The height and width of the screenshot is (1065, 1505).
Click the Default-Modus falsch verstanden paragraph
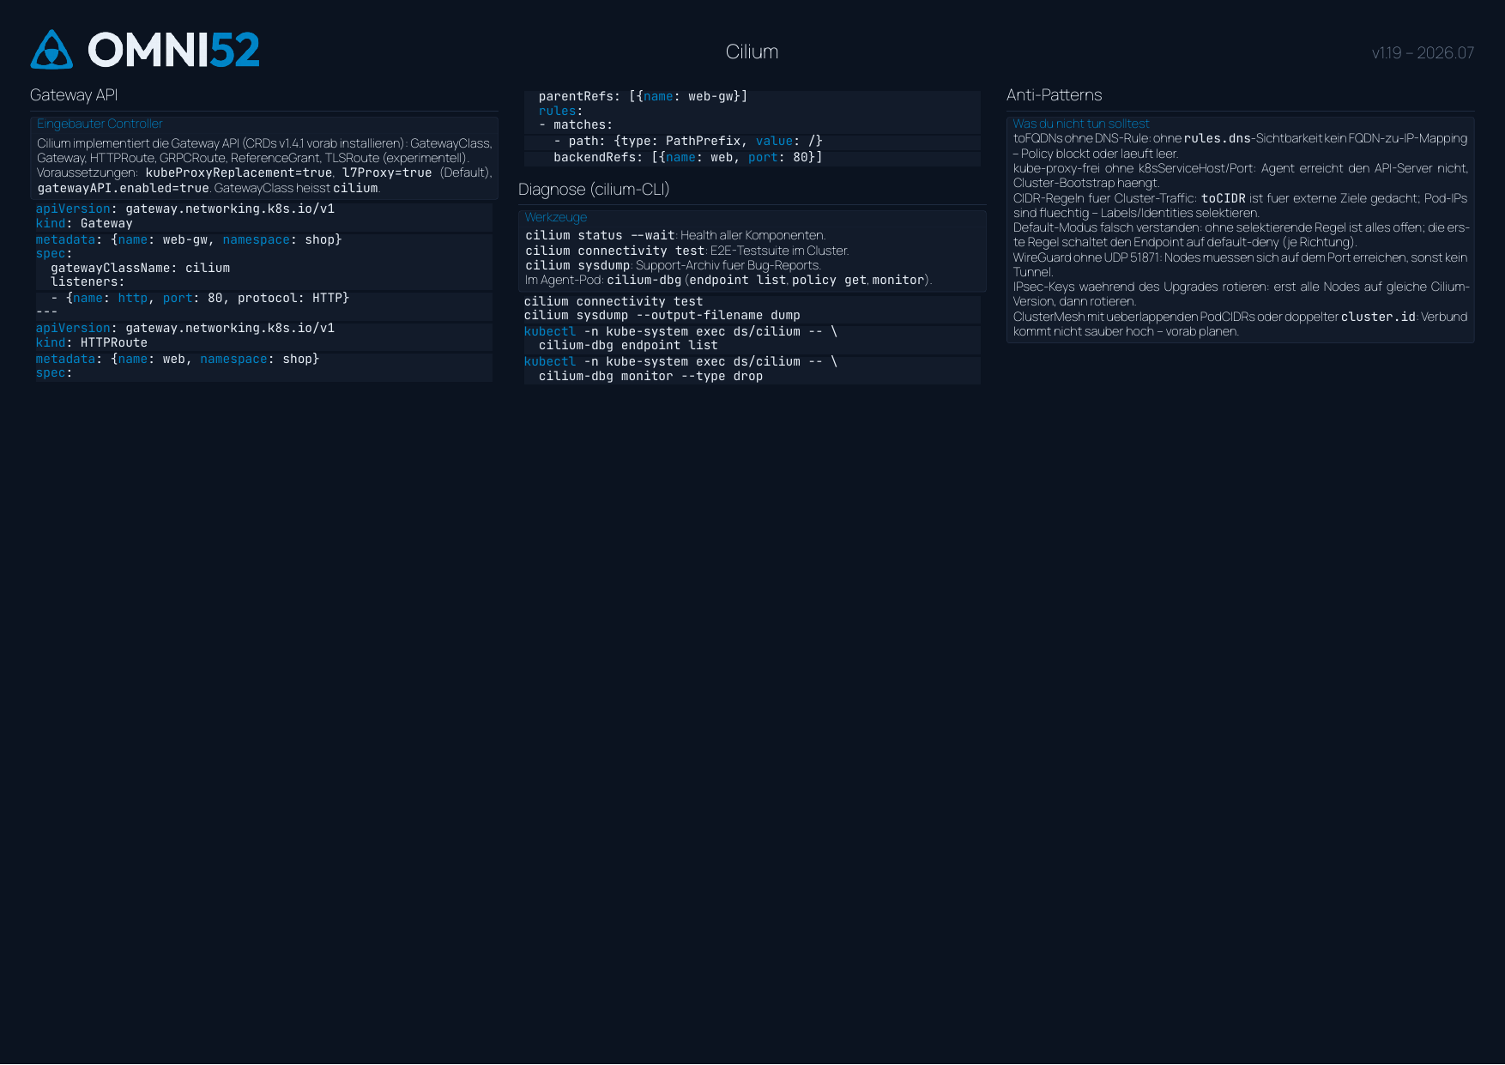[x=1240, y=234]
